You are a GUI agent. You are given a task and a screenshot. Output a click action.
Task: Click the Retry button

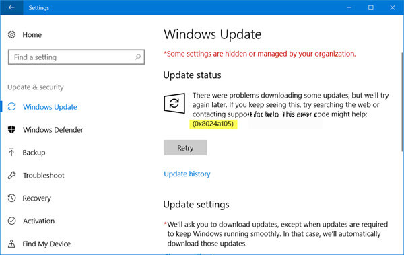[185, 148]
